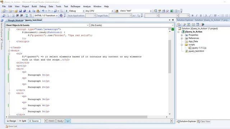Select the <p> tag navigator button

point(68,121)
